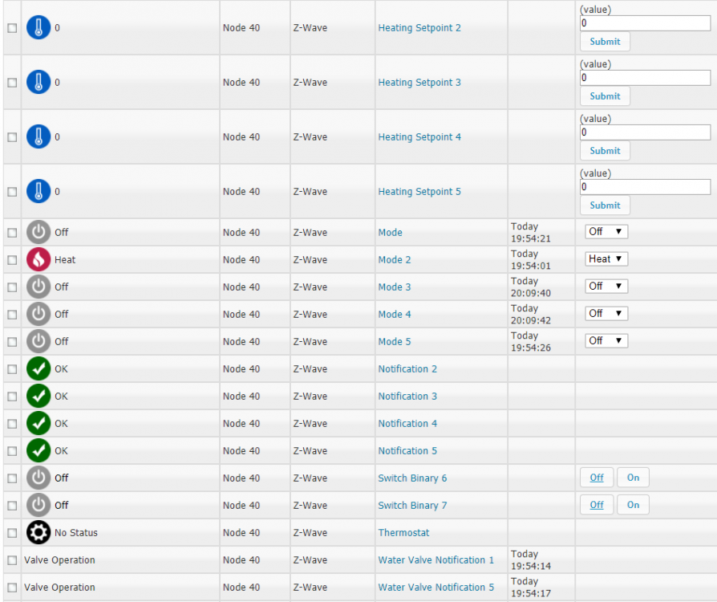Click the thermometer icon for Heating Setpoint 2
Viewport: 717px width, 602px height.
tap(38, 28)
